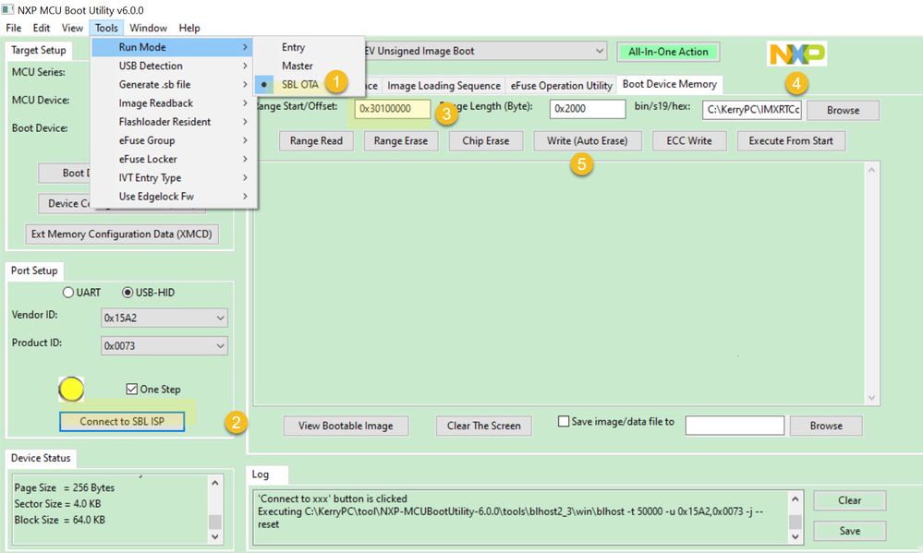
Task: Click the Range Read button
Action: (316, 140)
